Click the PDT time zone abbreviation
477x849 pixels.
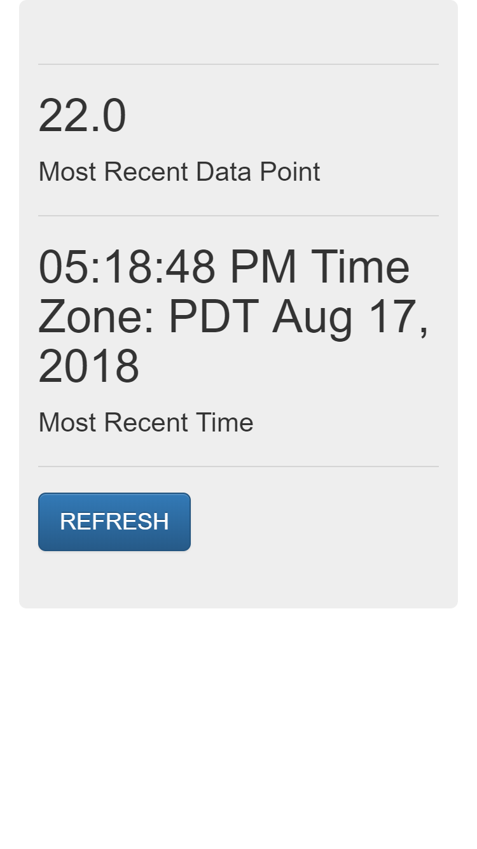coord(216,316)
